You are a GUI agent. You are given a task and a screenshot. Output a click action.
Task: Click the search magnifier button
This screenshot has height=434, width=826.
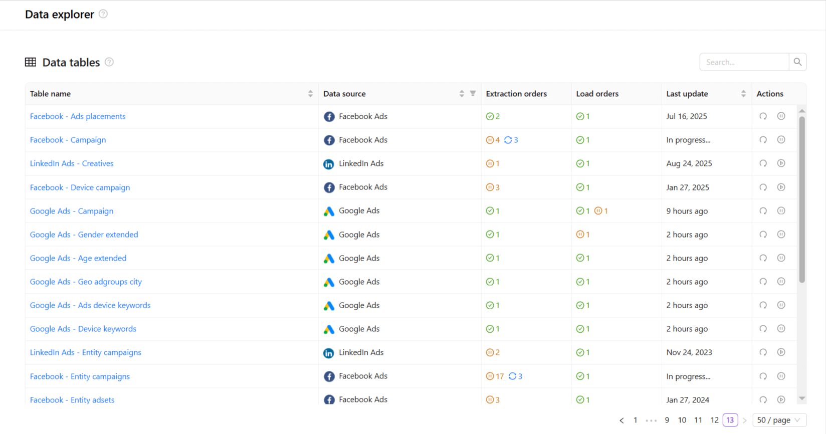[797, 62]
